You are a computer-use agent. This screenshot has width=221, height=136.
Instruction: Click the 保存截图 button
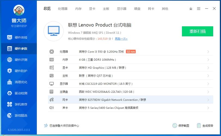181,125
